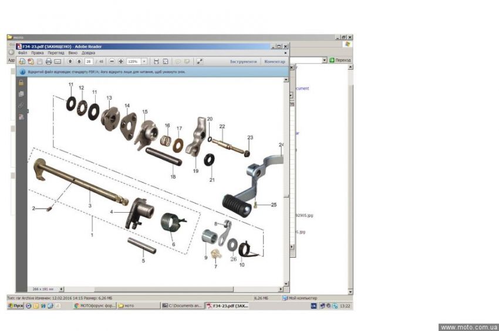
Task: Open the zoom level dropdown arrow
Action: [x=144, y=62]
